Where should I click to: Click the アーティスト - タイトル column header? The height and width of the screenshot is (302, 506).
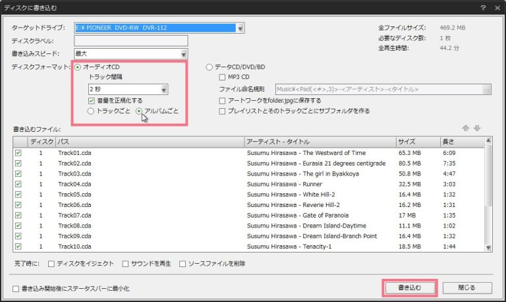tap(319, 142)
